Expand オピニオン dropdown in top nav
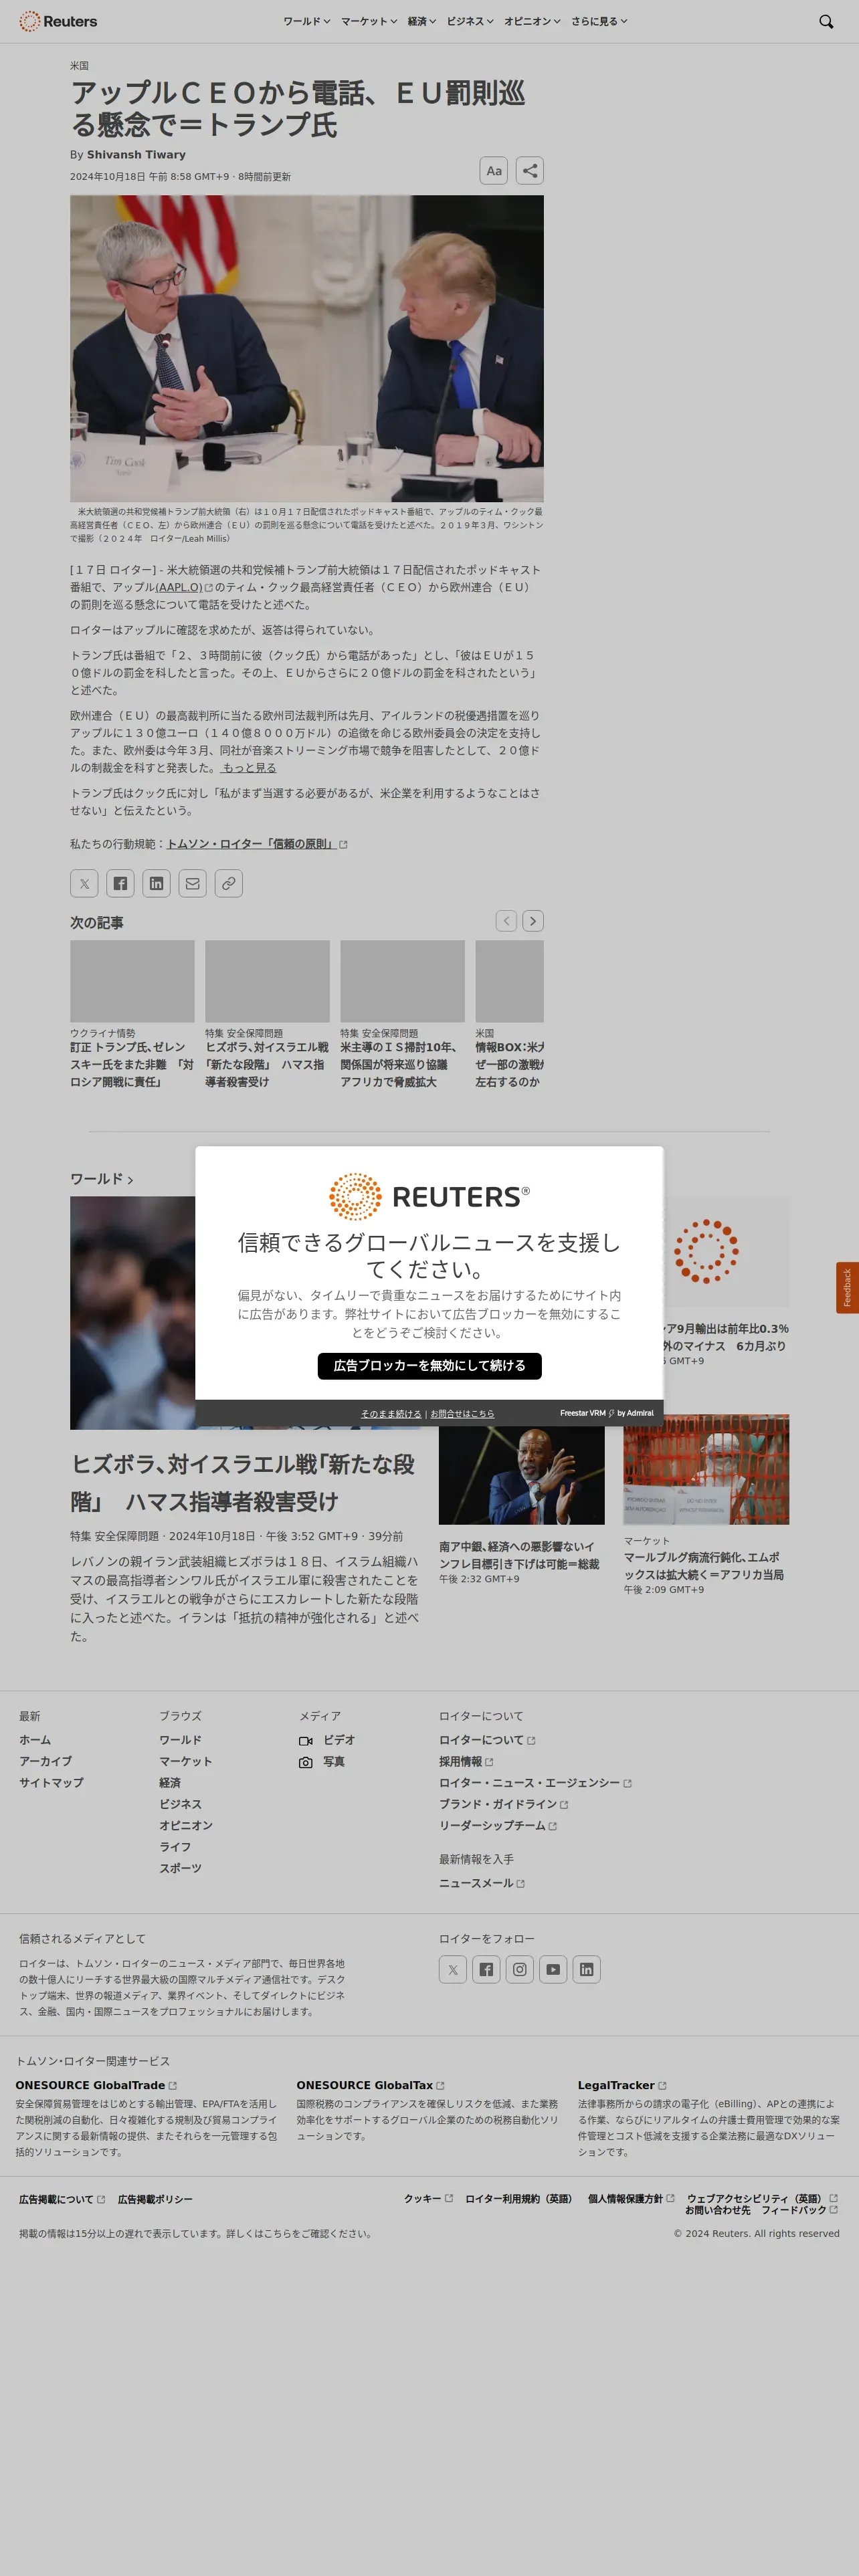Image resolution: width=859 pixels, height=2576 pixels. 532,21
